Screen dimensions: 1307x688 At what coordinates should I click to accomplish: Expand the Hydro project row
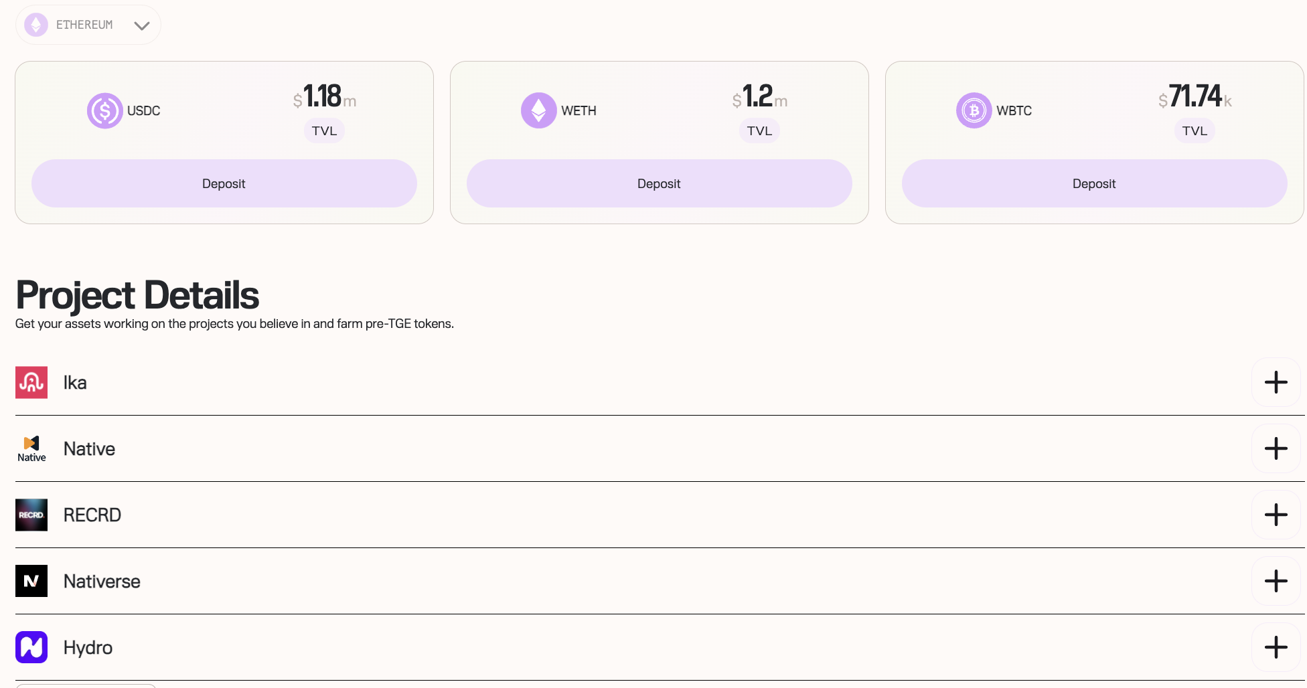(1276, 647)
